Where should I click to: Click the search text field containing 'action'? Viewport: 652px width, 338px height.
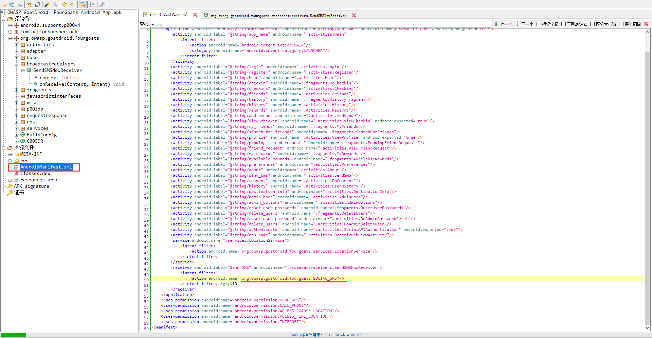pyautogui.click(x=321, y=24)
